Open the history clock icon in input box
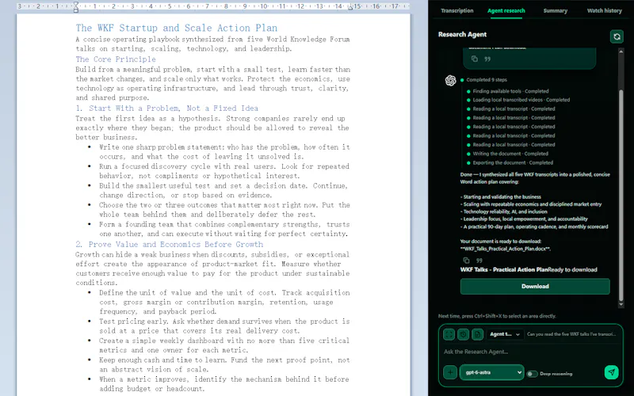The width and height of the screenshot is (634, 396). (463, 334)
